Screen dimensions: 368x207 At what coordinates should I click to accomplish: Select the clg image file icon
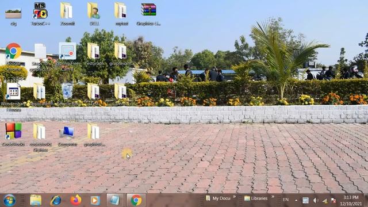coord(13,13)
